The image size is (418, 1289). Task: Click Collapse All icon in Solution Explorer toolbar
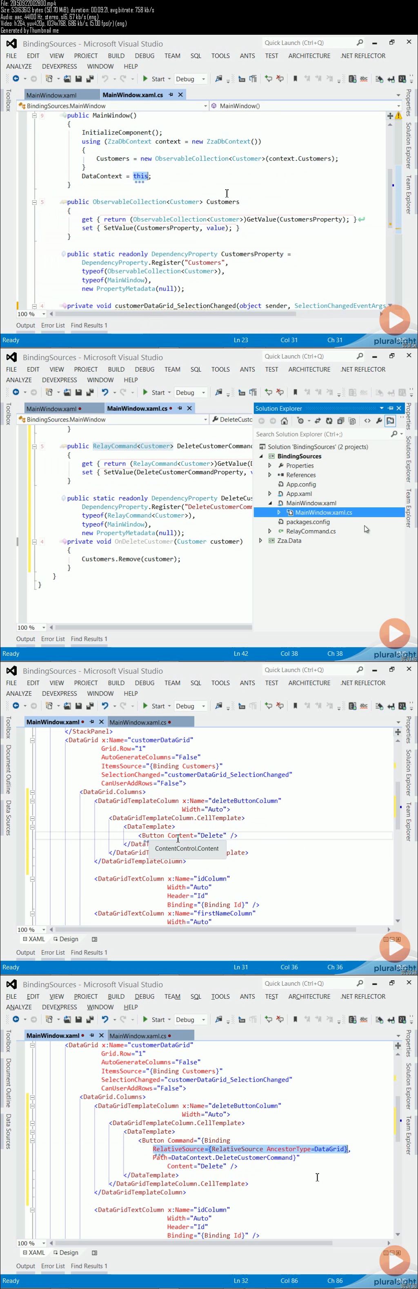point(340,421)
